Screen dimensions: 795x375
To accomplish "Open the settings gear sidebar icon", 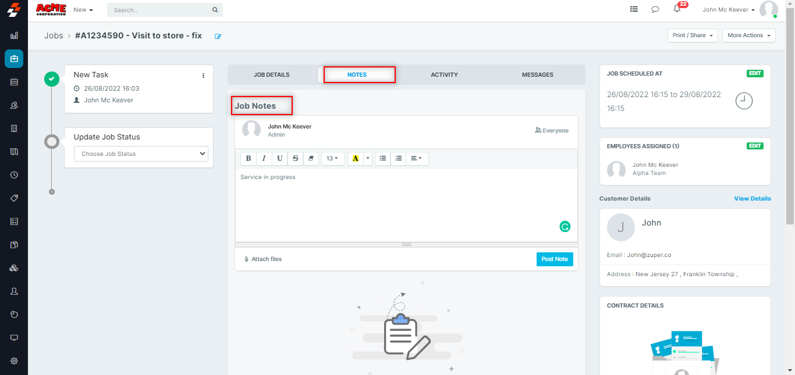I will tap(14, 361).
